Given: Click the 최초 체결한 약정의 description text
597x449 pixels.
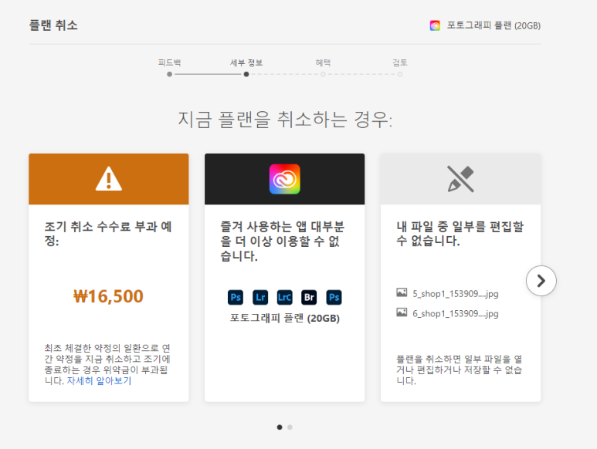Looking at the screenshot, I should (x=107, y=364).
